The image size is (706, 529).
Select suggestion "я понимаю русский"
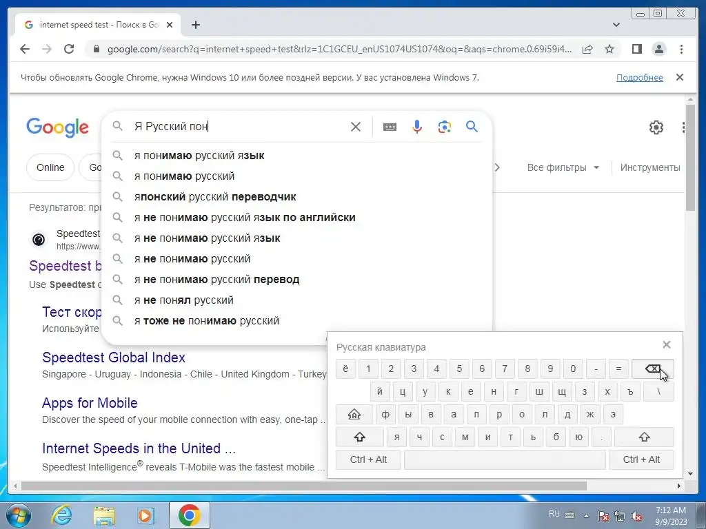297,176
